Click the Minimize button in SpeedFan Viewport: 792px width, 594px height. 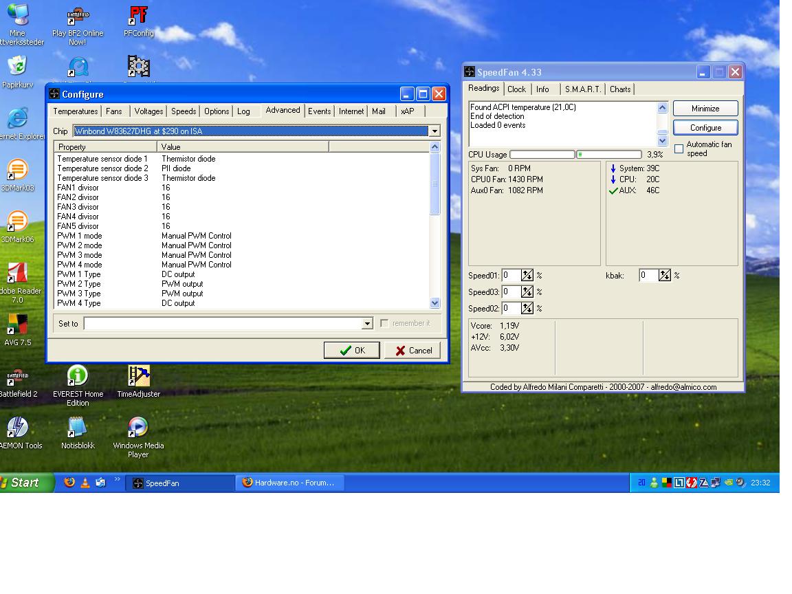point(705,108)
